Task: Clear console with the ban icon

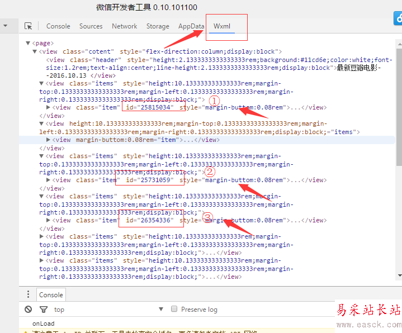Action: [x=28, y=310]
